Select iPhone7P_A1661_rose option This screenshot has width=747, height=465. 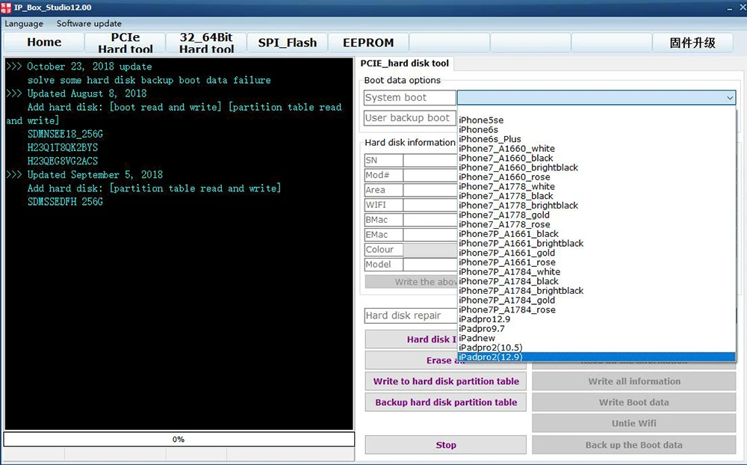tap(596, 262)
